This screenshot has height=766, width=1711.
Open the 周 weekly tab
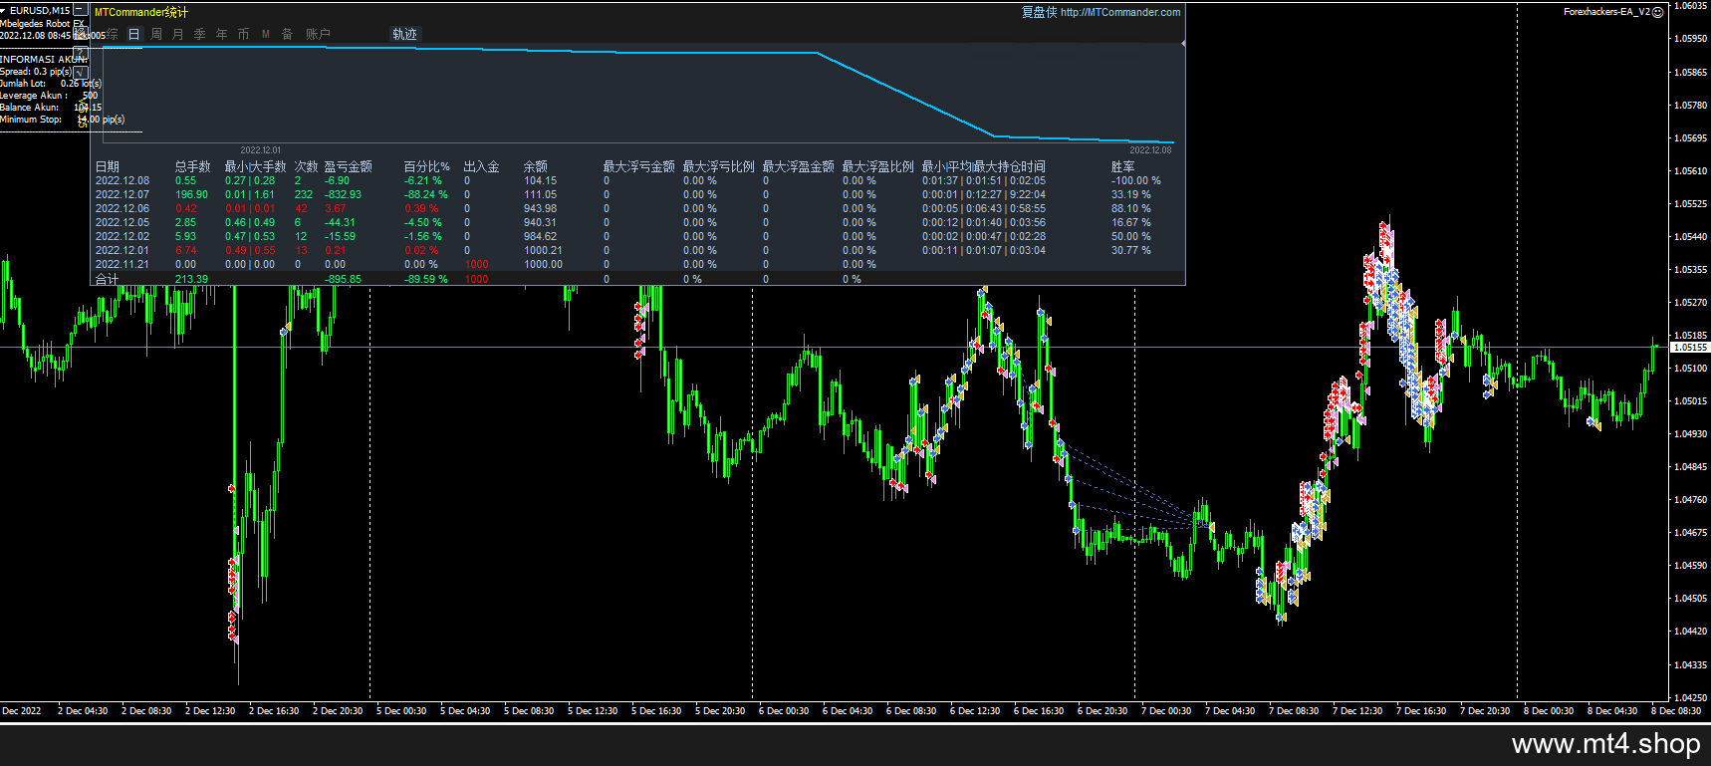coord(156,34)
